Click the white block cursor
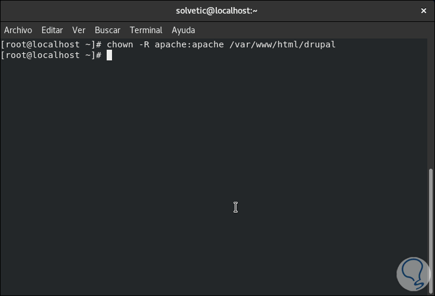The width and height of the screenshot is (435, 296). click(109, 55)
